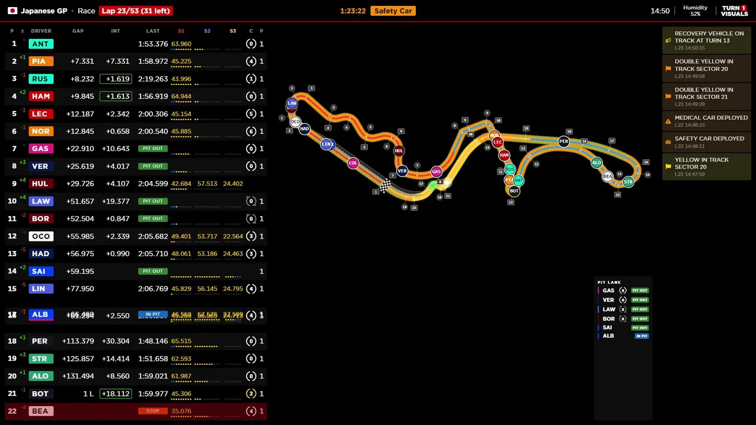
Task: Click the DRIVER column header
Action: [x=41, y=31]
